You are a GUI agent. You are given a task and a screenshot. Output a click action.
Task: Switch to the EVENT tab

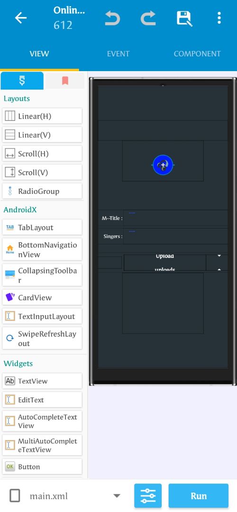118,54
